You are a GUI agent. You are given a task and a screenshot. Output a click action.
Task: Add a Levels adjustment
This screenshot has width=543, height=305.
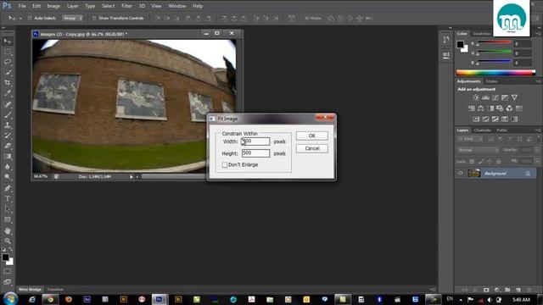click(485, 98)
